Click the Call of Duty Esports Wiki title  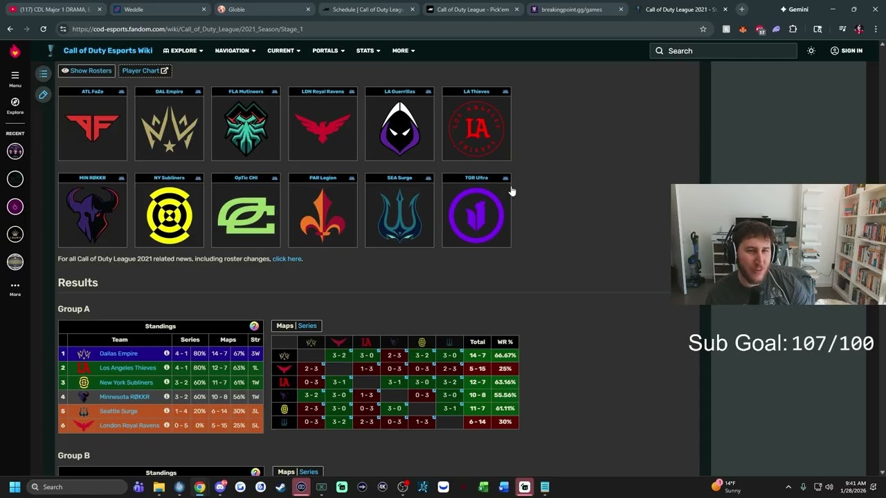pos(108,50)
